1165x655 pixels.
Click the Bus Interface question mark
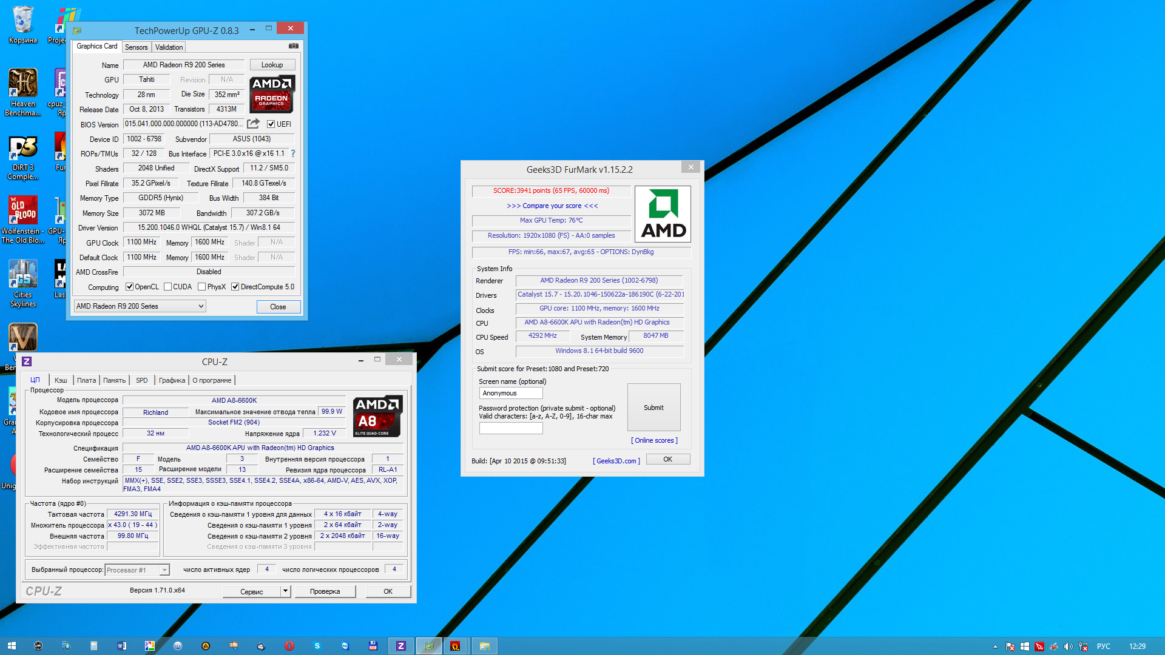point(293,153)
